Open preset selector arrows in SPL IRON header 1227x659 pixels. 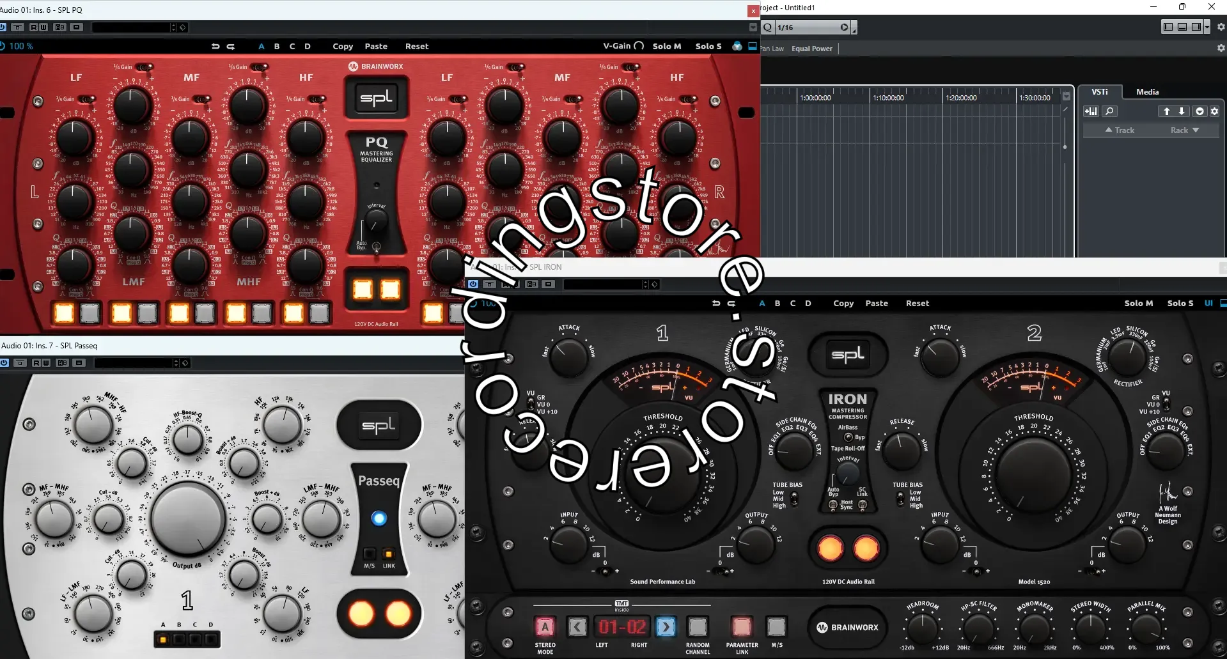[645, 284]
